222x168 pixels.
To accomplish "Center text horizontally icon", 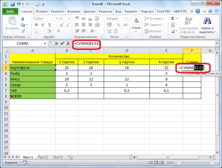I will coord(83,25).
